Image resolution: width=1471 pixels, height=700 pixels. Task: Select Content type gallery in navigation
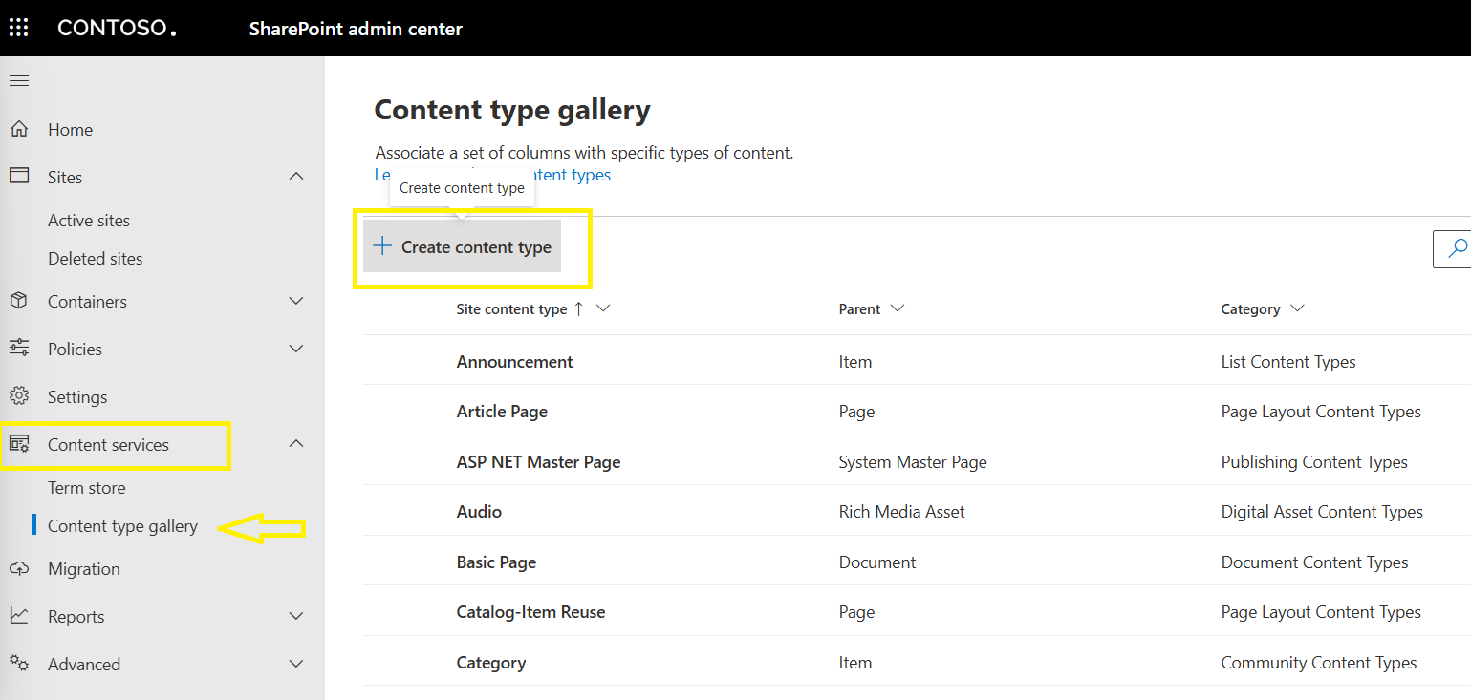[x=122, y=526]
